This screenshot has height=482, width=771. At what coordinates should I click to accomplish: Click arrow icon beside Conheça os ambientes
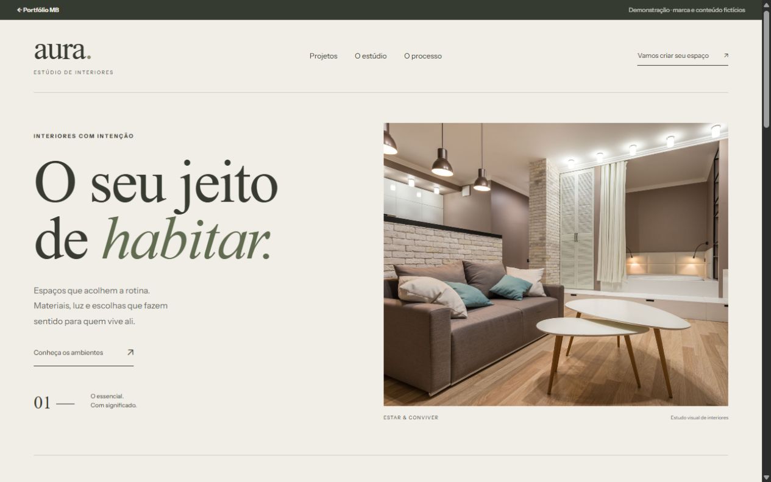[x=130, y=352]
